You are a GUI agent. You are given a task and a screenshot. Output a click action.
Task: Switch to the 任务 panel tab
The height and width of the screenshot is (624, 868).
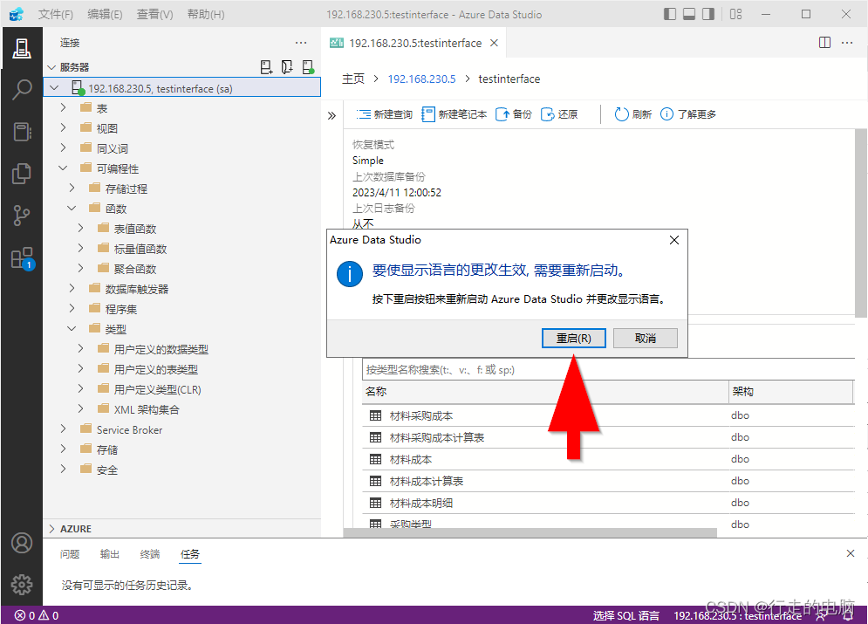click(x=190, y=553)
